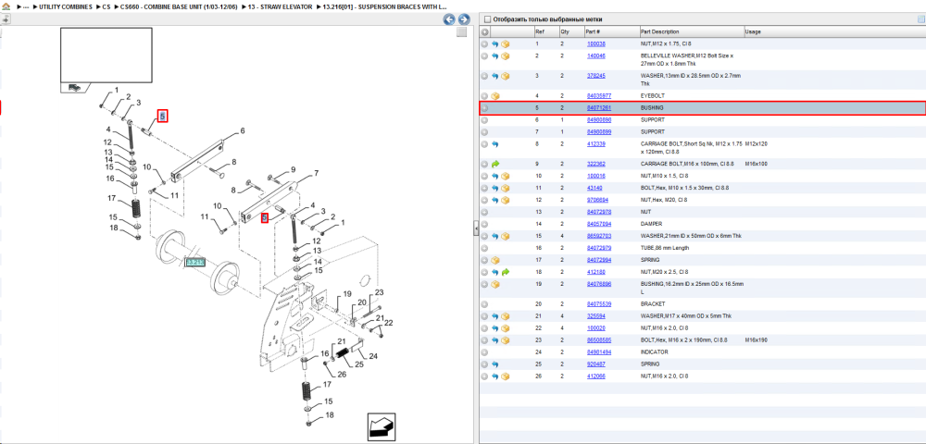Open part number link 84035977
926x444 pixels.
(599, 96)
